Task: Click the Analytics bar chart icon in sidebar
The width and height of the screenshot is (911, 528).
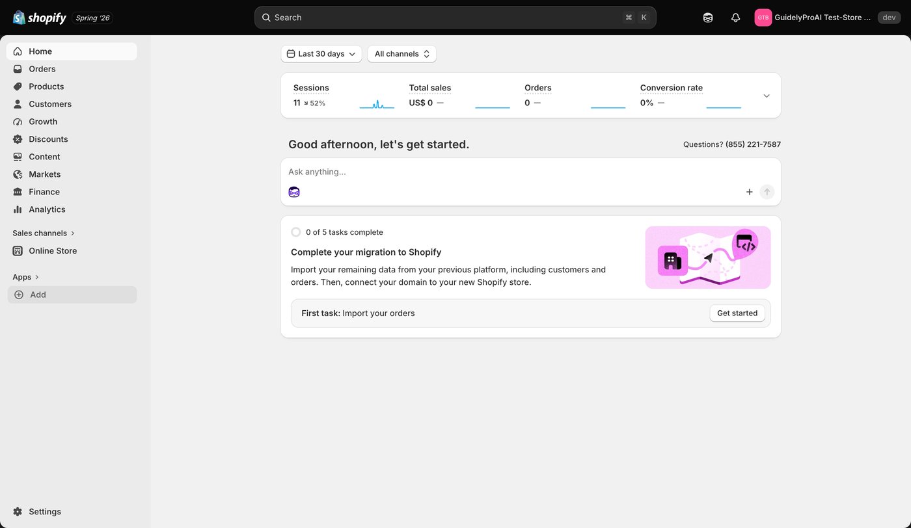Action: click(x=18, y=209)
